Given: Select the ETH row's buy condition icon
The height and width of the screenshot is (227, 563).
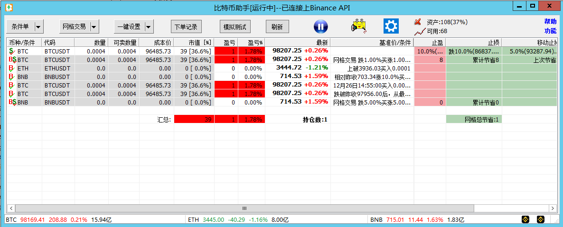Looking at the screenshot, I should [11, 69].
